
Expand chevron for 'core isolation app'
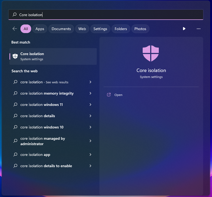tap(91, 155)
